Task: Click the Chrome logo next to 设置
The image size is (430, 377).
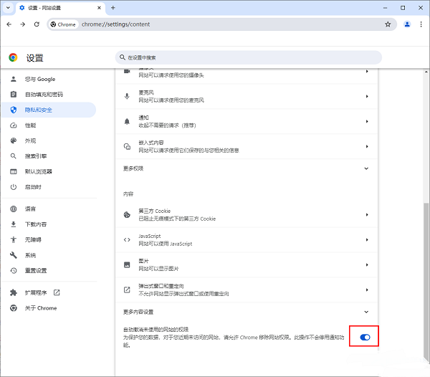Action: click(x=13, y=57)
